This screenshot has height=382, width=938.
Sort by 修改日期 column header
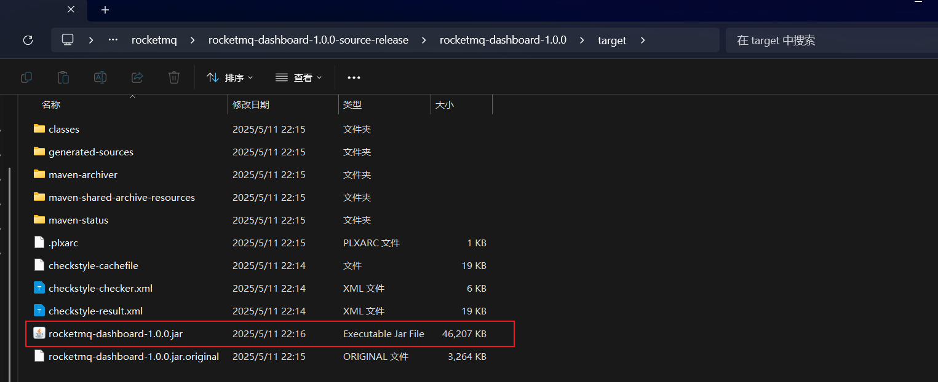[251, 105]
